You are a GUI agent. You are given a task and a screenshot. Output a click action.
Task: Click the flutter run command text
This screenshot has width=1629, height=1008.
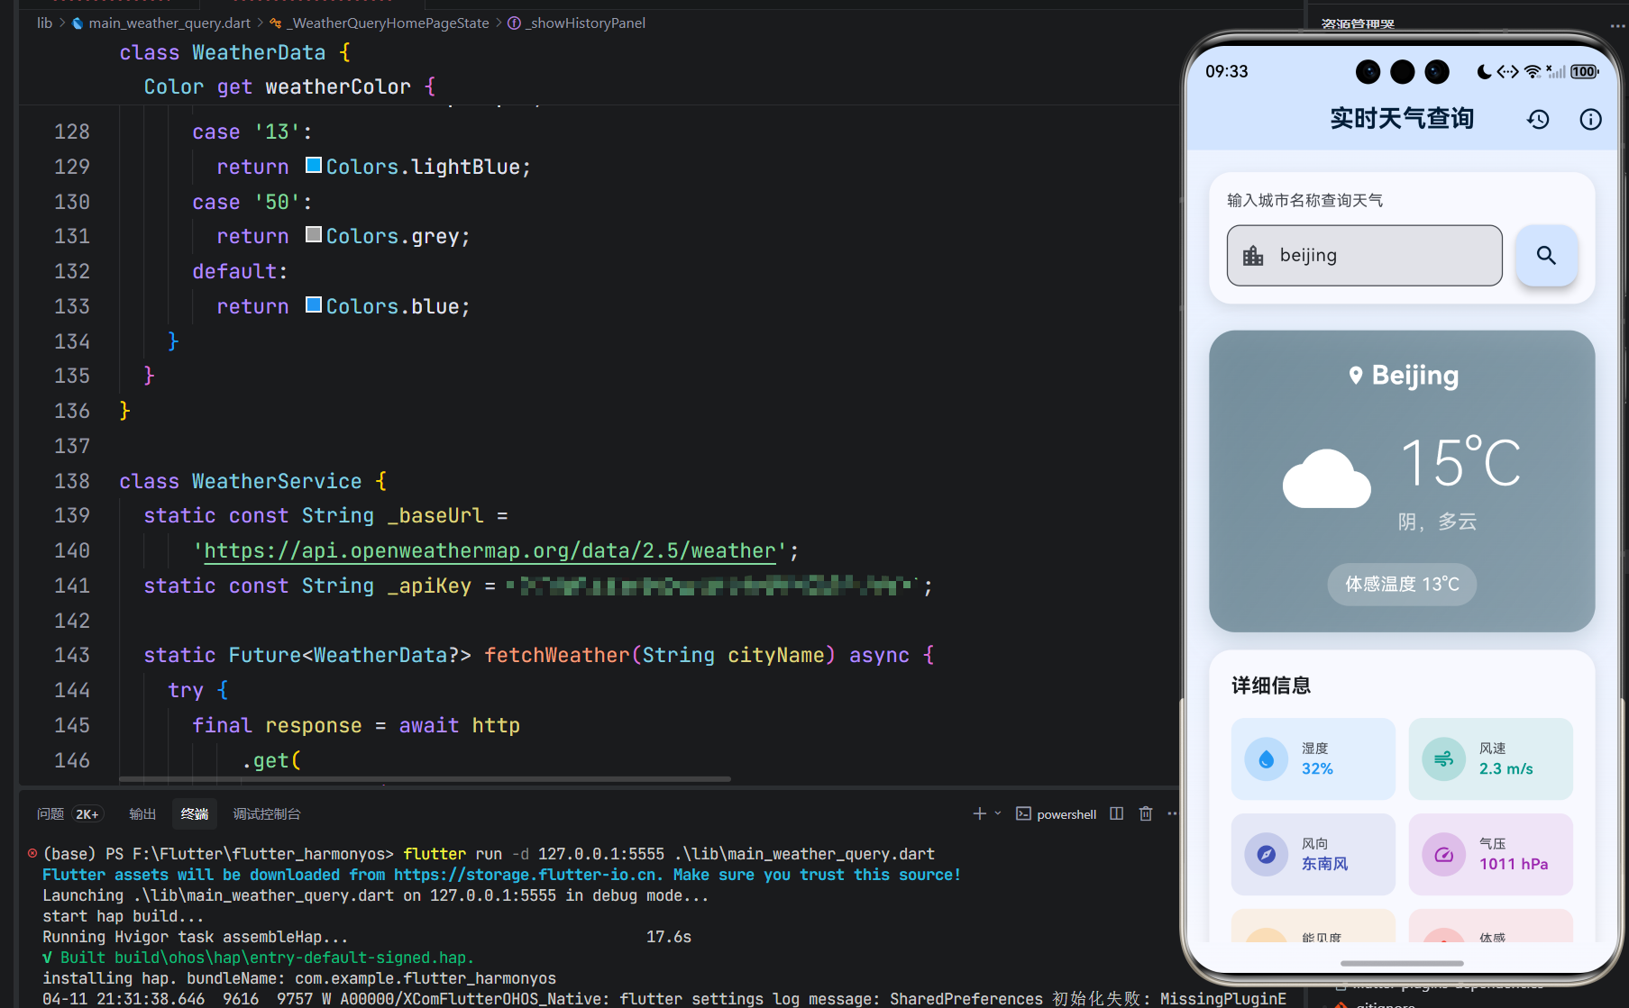[x=669, y=854]
